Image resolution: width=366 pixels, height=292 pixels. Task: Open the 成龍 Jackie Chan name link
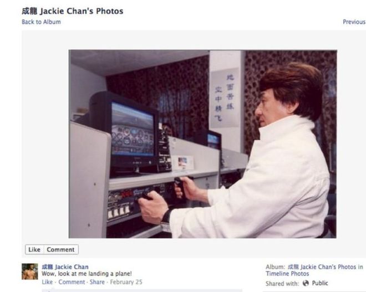pos(65,267)
